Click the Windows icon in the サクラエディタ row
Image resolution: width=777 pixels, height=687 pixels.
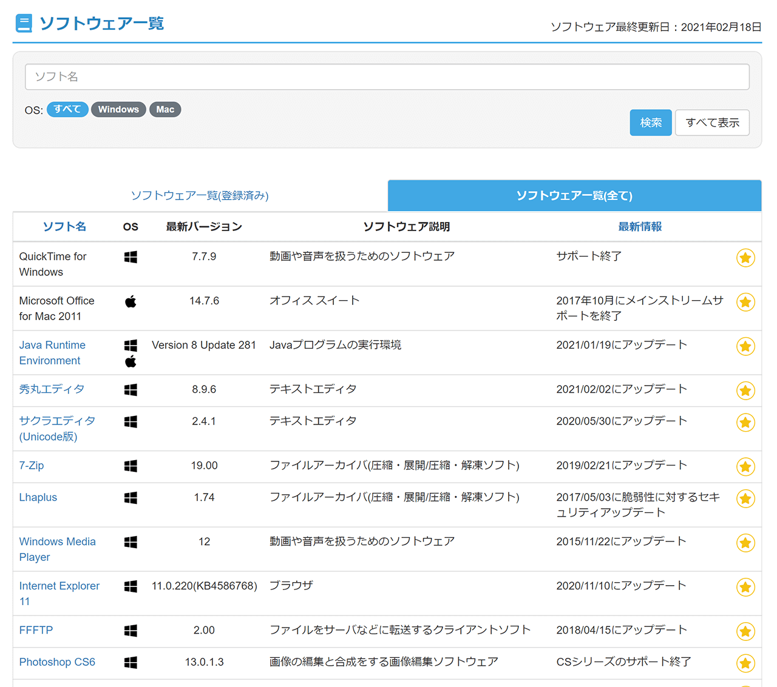[131, 421]
